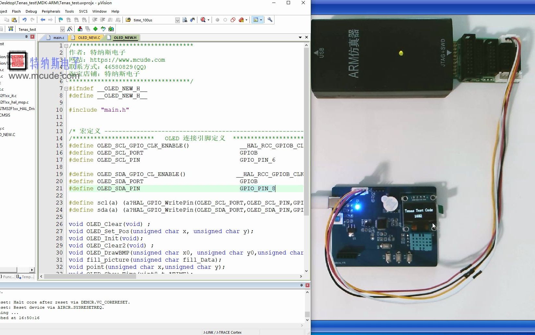Open the Tenas_test target dropdown

[x=63, y=29]
